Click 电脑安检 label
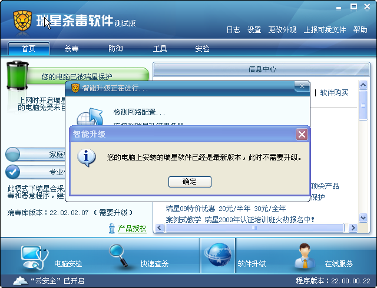Image resolution: width=377 pixels, height=288 pixels. pyautogui.click(x=68, y=264)
